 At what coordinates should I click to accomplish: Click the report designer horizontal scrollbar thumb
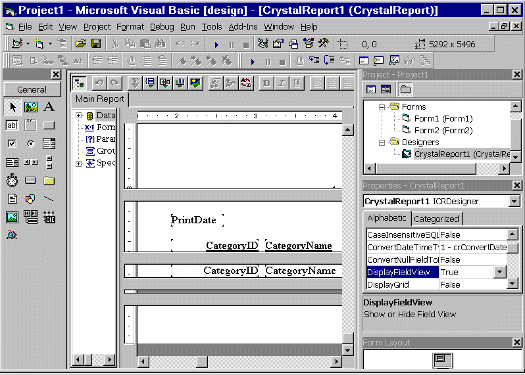[202, 361]
